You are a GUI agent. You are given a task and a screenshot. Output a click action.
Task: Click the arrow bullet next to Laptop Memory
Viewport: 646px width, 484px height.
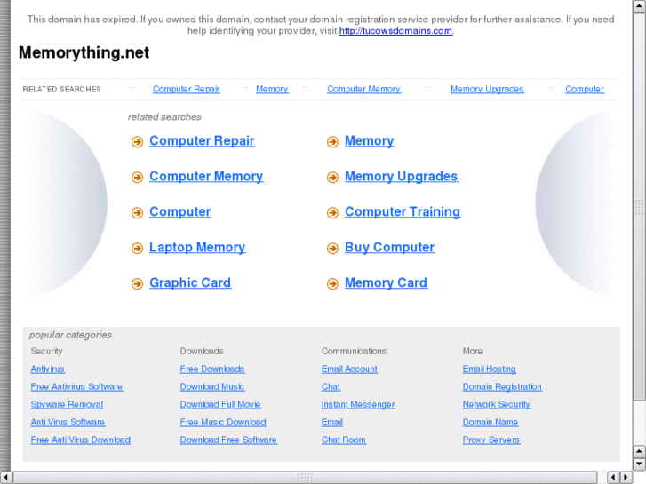click(x=137, y=248)
